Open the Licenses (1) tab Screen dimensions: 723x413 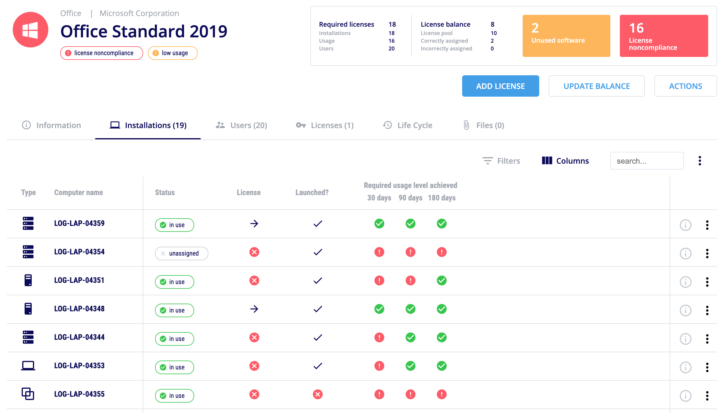(x=325, y=125)
